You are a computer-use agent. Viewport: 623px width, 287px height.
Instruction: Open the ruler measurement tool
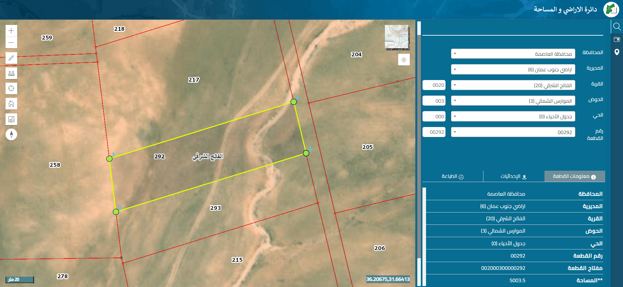[x=11, y=73]
